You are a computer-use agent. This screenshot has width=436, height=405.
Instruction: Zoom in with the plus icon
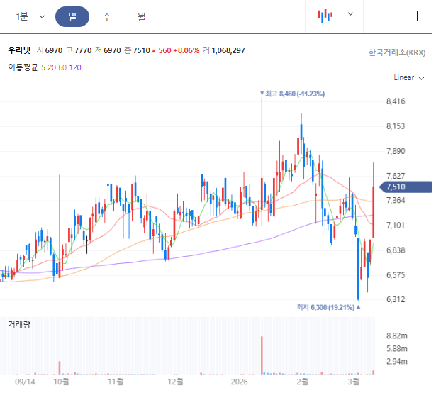click(418, 16)
